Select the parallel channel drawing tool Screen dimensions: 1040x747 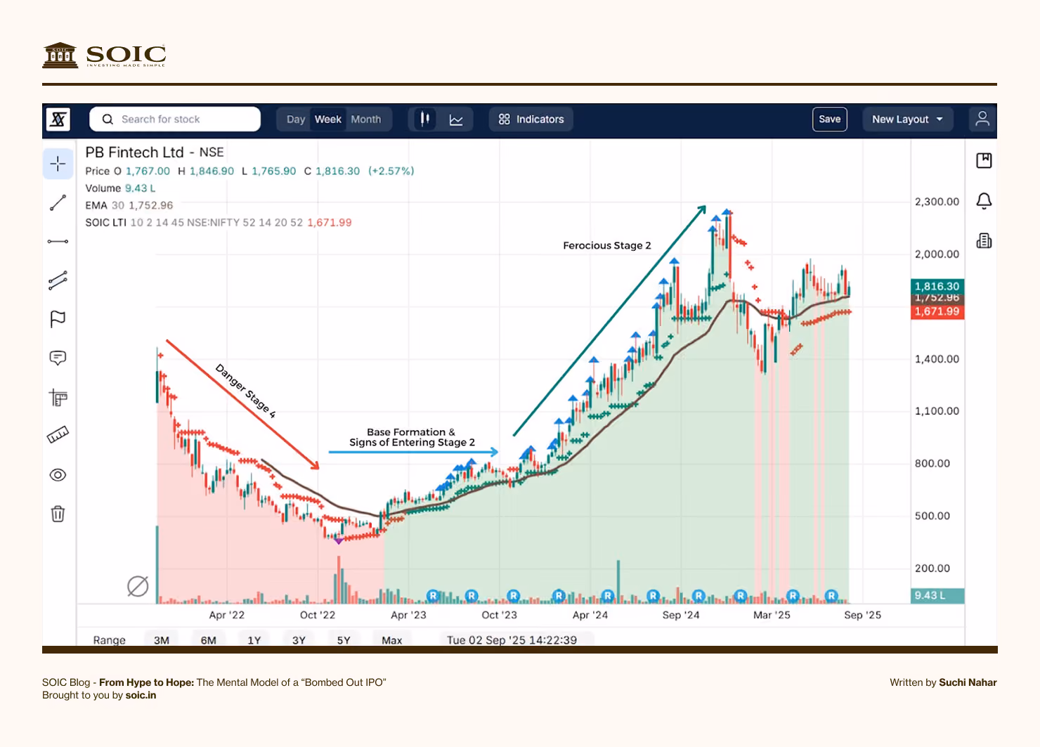[x=58, y=280]
